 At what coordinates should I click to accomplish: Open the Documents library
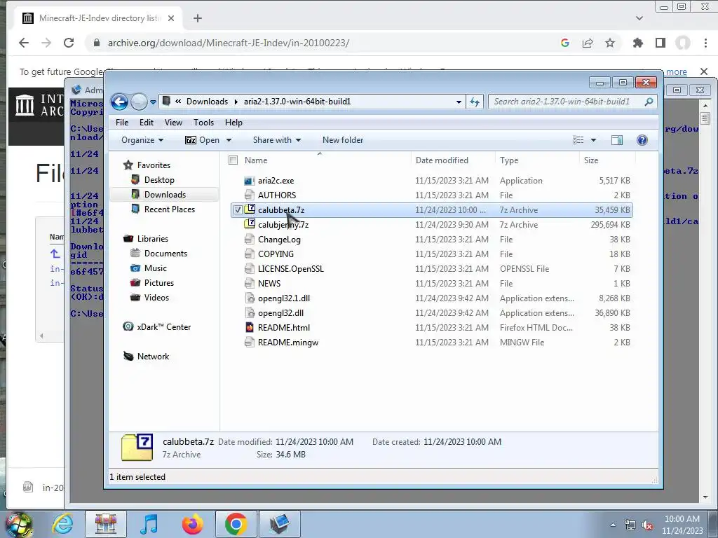tap(165, 254)
